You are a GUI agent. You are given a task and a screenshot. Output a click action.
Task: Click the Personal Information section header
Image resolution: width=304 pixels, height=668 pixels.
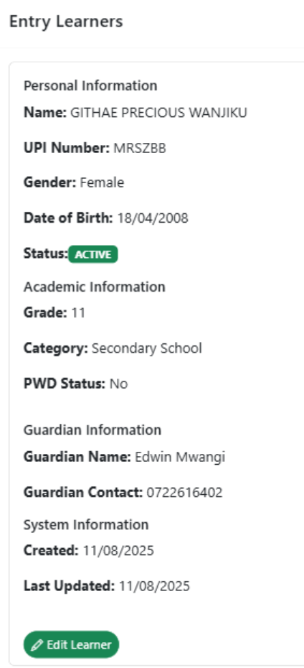pos(90,85)
